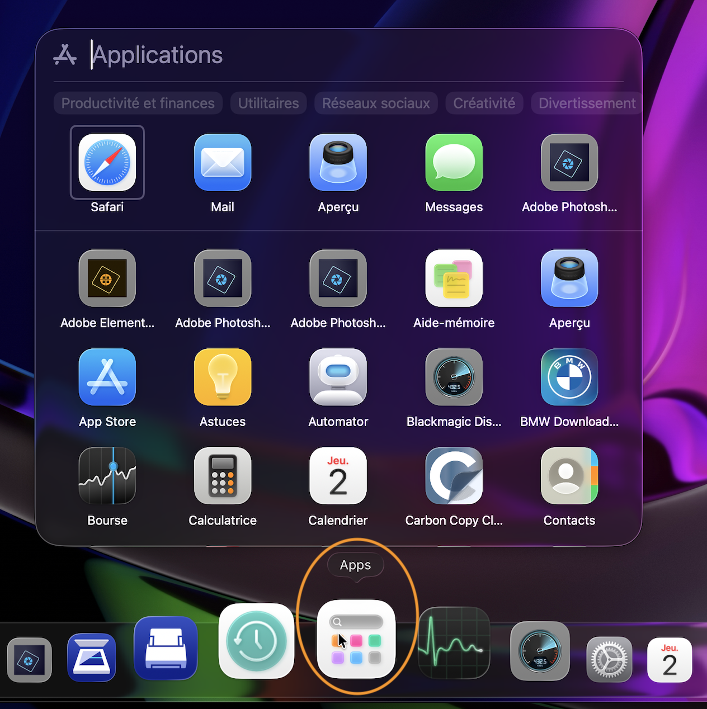Launch Calculatrice
Image resolution: width=707 pixels, height=709 pixels.
pyautogui.click(x=223, y=476)
